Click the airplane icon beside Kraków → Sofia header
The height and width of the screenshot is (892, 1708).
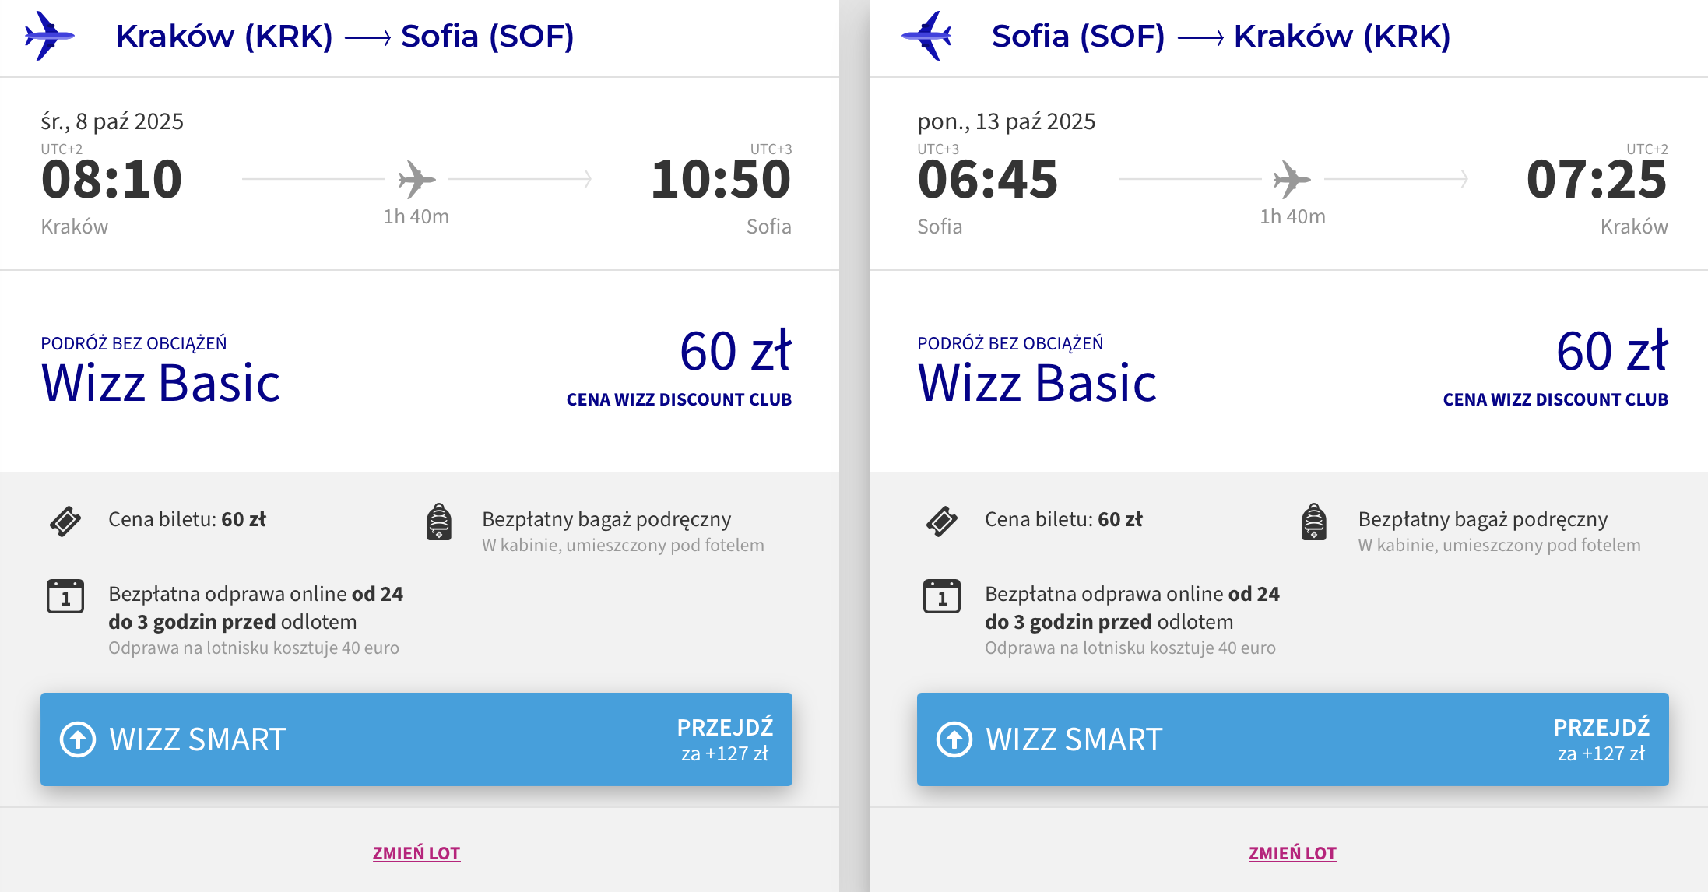(x=49, y=36)
